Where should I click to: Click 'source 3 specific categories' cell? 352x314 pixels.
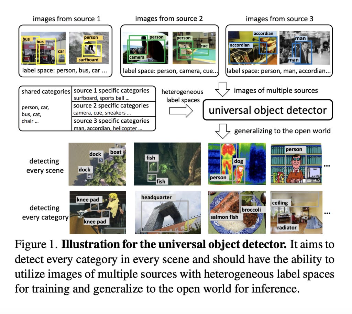tap(111, 121)
